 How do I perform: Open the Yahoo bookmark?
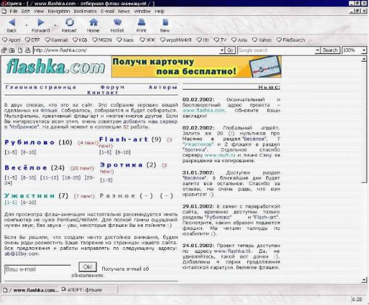[x=262, y=40]
